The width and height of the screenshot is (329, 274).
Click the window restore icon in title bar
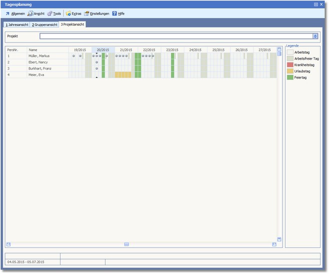(315, 4)
